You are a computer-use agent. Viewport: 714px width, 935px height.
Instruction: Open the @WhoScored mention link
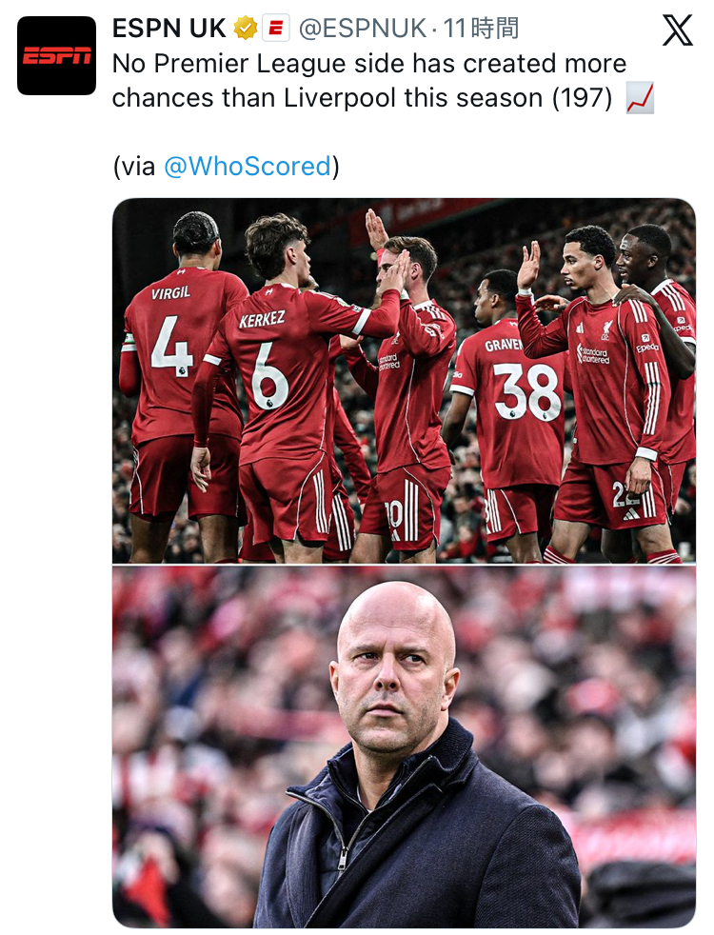pyautogui.click(x=248, y=167)
